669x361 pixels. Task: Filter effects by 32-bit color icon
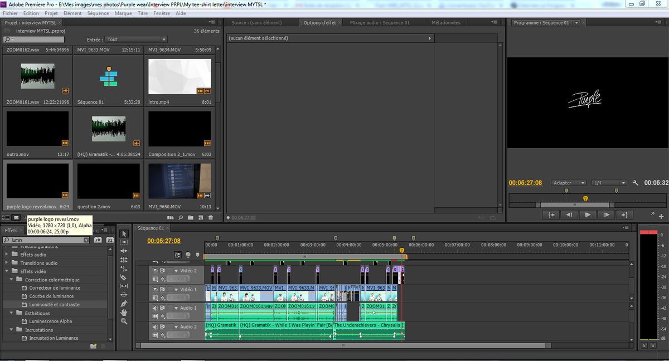[x=110, y=240]
